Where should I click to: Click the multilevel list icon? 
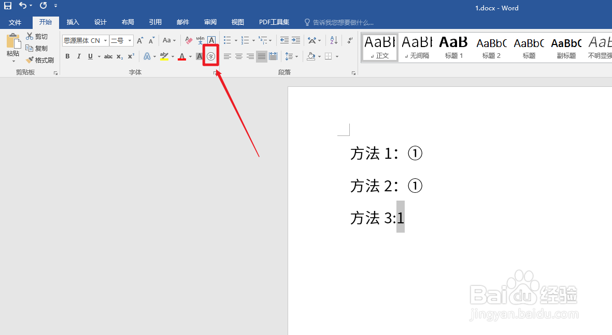pyautogui.click(x=263, y=40)
